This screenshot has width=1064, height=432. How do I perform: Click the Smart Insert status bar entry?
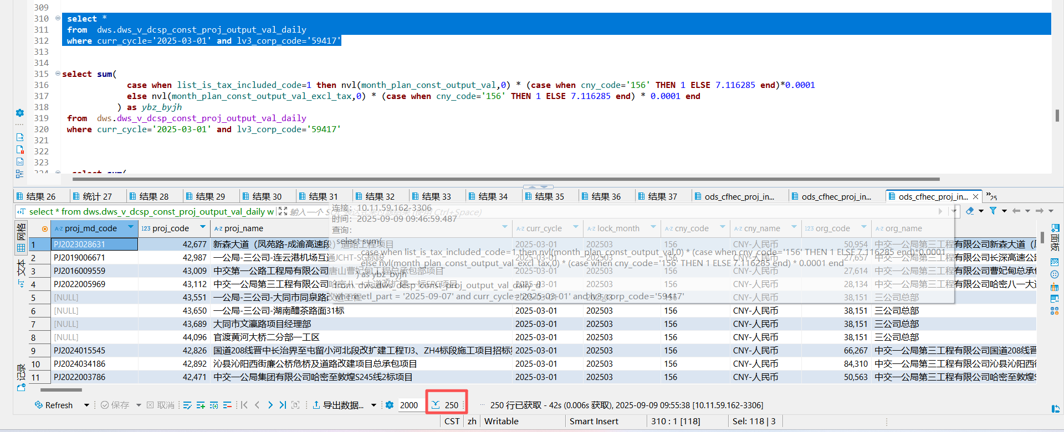(x=594, y=421)
